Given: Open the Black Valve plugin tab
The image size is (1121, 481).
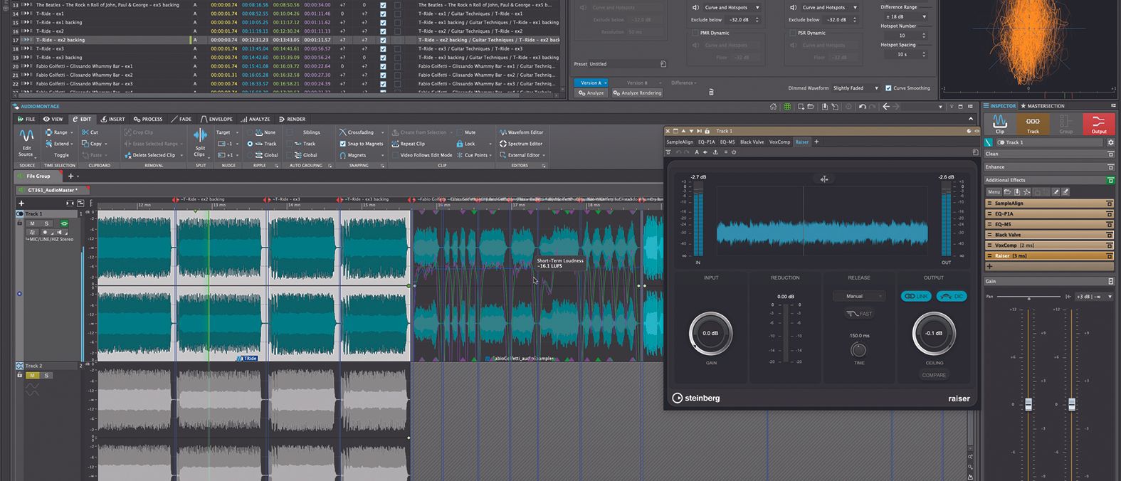Looking at the screenshot, I should (752, 142).
